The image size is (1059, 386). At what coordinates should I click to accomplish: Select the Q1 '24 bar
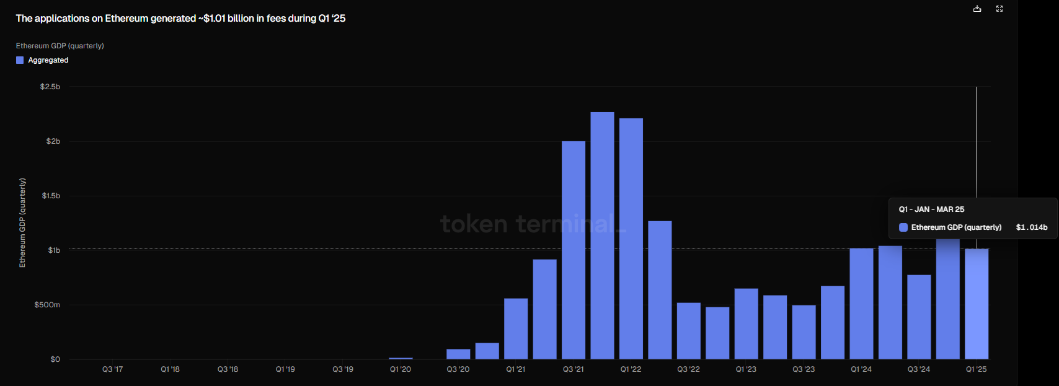861,304
